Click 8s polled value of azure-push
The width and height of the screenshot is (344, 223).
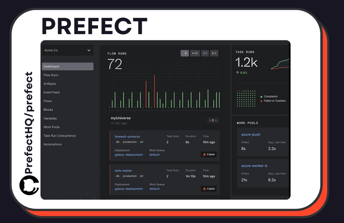pyautogui.click(x=243, y=148)
